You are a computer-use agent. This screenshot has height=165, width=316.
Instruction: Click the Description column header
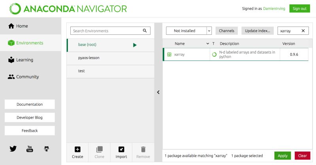(229, 44)
